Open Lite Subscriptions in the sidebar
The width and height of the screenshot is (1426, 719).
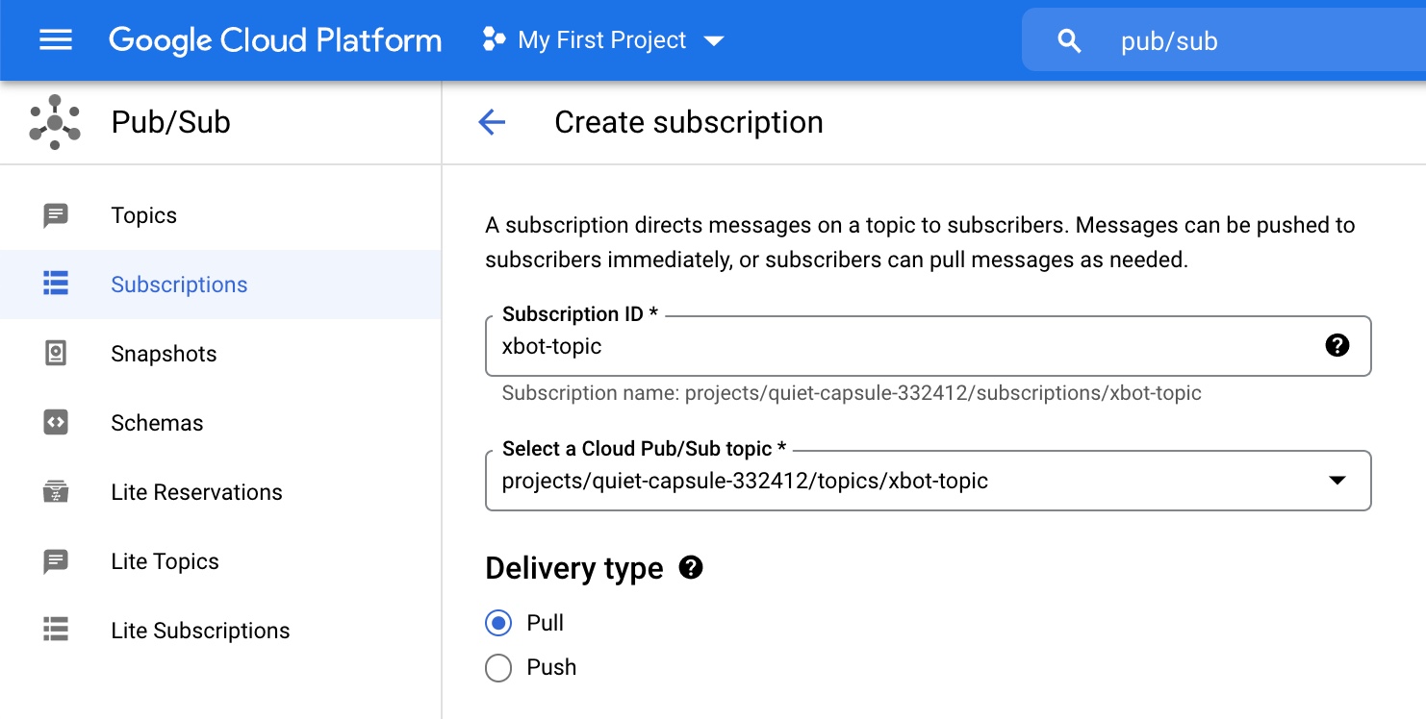pos(220,631)
